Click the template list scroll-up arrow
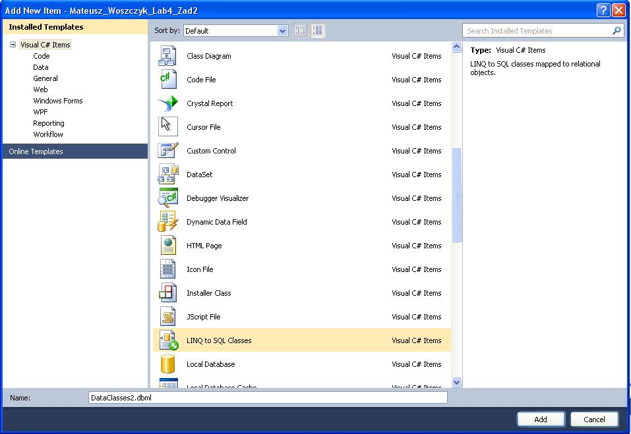 [x=456, y=47]
